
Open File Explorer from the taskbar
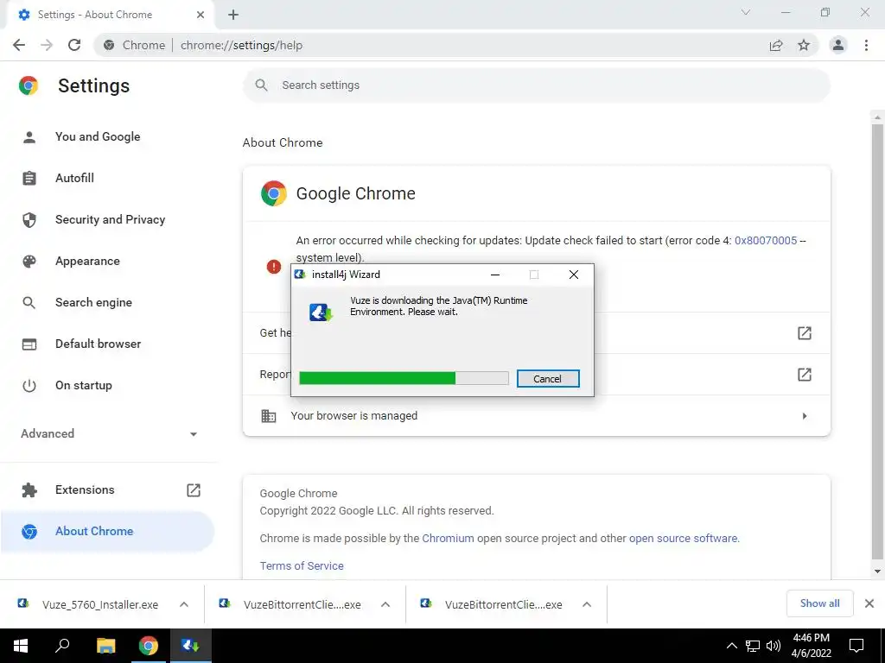tap(105, 646)
